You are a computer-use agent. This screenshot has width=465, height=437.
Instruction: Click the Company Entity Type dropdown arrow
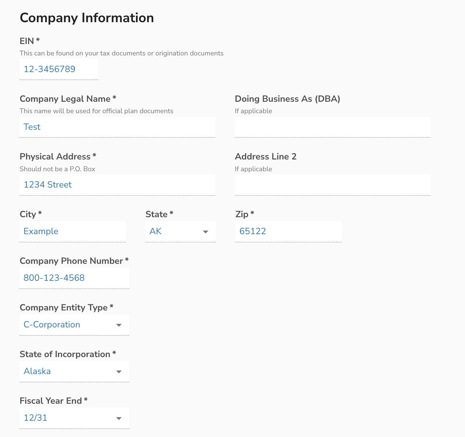[119, 325]
